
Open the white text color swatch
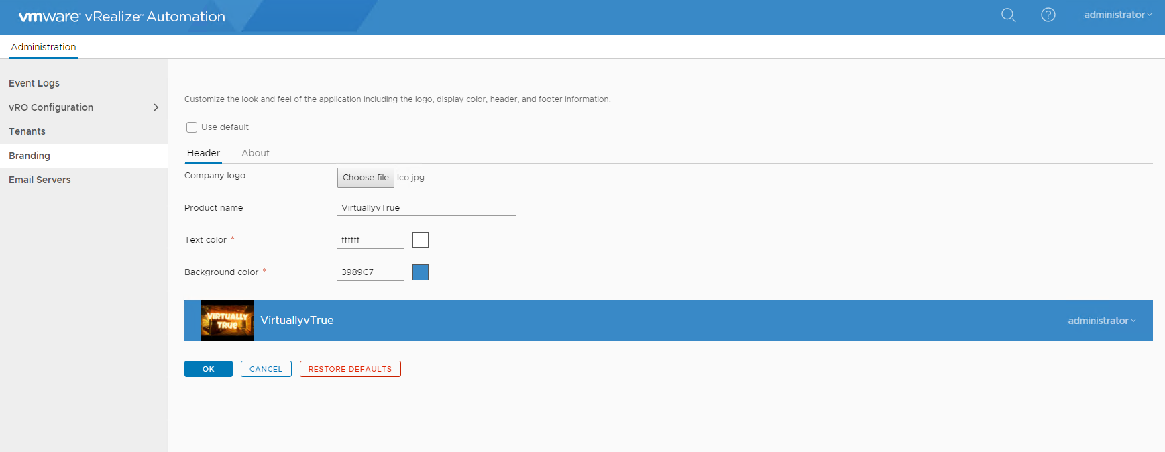click(x=421, y=240)
